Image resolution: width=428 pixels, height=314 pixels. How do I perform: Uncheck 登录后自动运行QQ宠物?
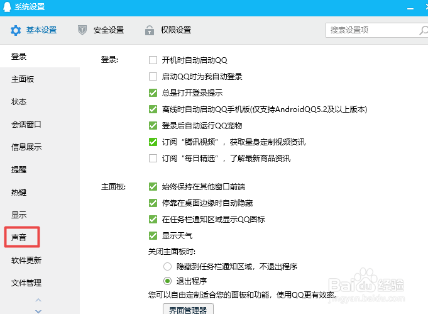click(x=153, y=126)
